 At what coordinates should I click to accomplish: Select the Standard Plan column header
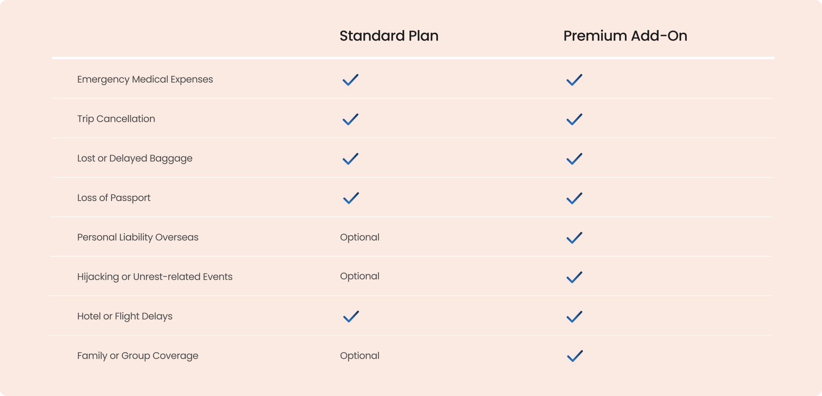(389, 36)
